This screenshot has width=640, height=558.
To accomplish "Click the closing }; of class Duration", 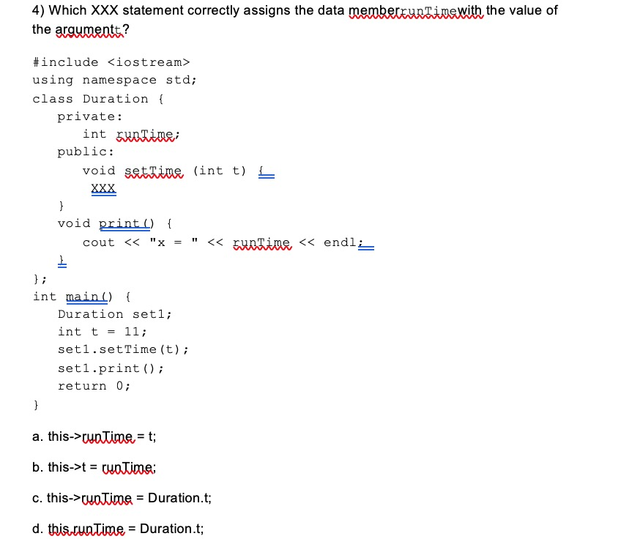I will pyautogui.click(x=40, y=279).
